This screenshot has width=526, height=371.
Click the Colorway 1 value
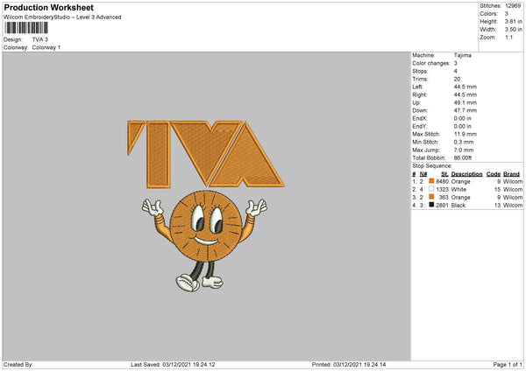pyautogui.click(x=46, y=47)
